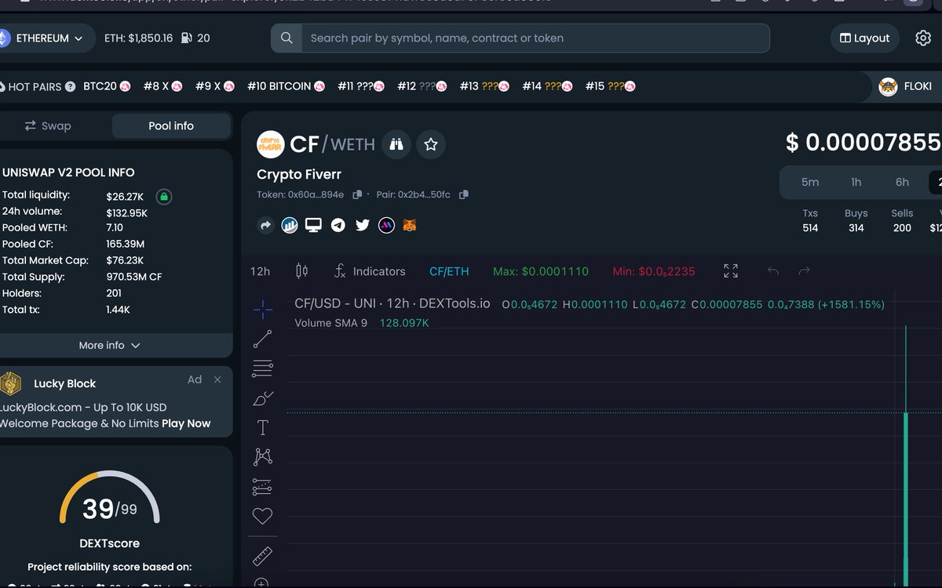Click the Volume SMA 9 indicator label

(x=330, y=323)
